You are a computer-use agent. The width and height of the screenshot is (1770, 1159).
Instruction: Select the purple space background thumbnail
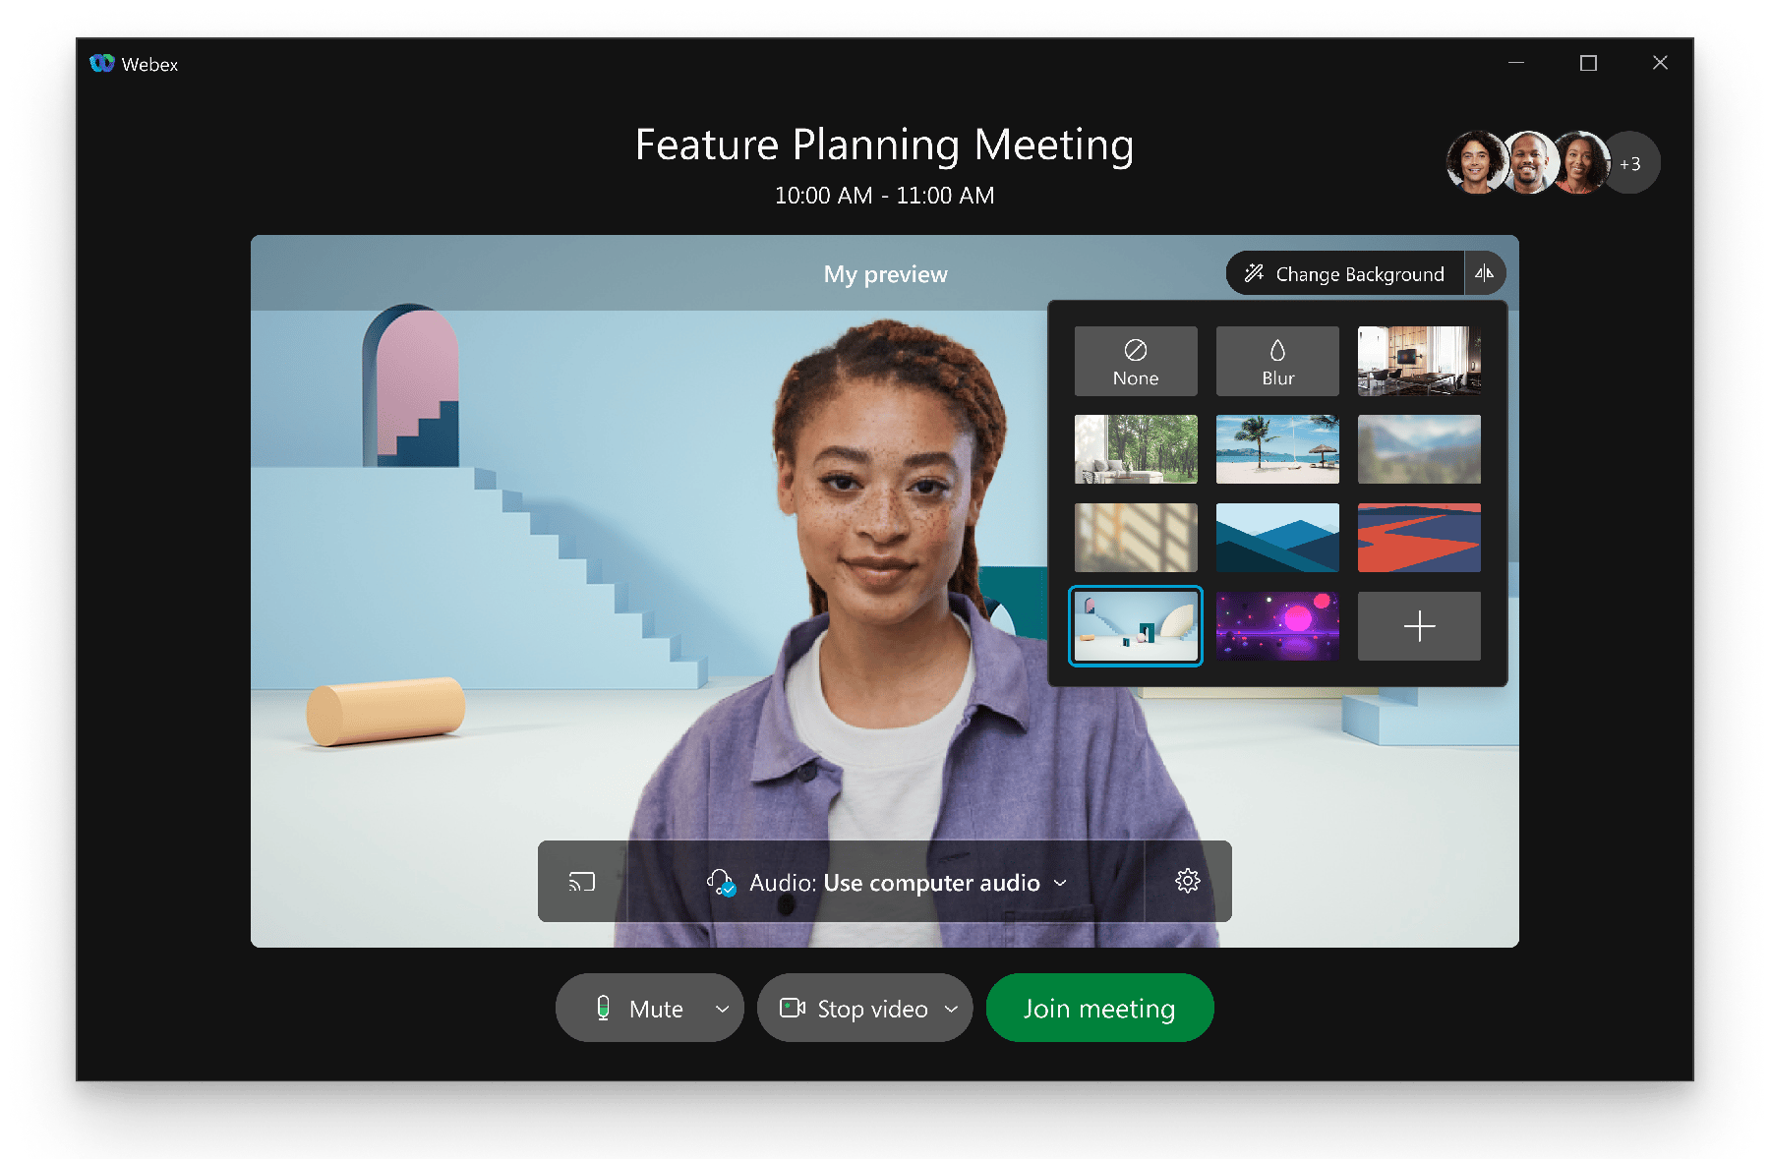[1276, 626]
